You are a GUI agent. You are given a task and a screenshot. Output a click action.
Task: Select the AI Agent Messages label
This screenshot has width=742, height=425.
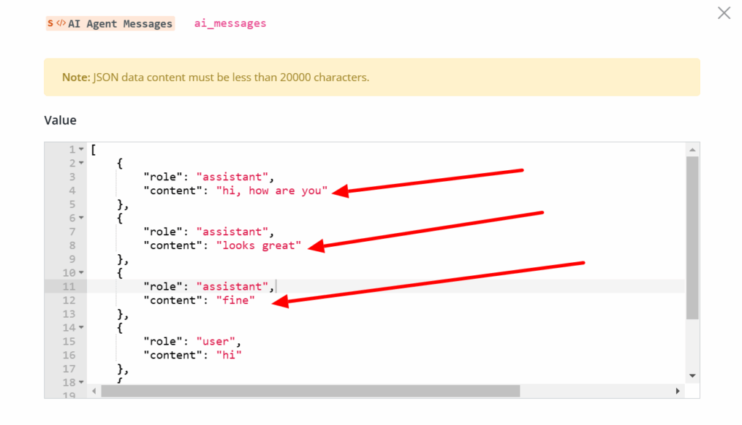(x=120, y=24)
